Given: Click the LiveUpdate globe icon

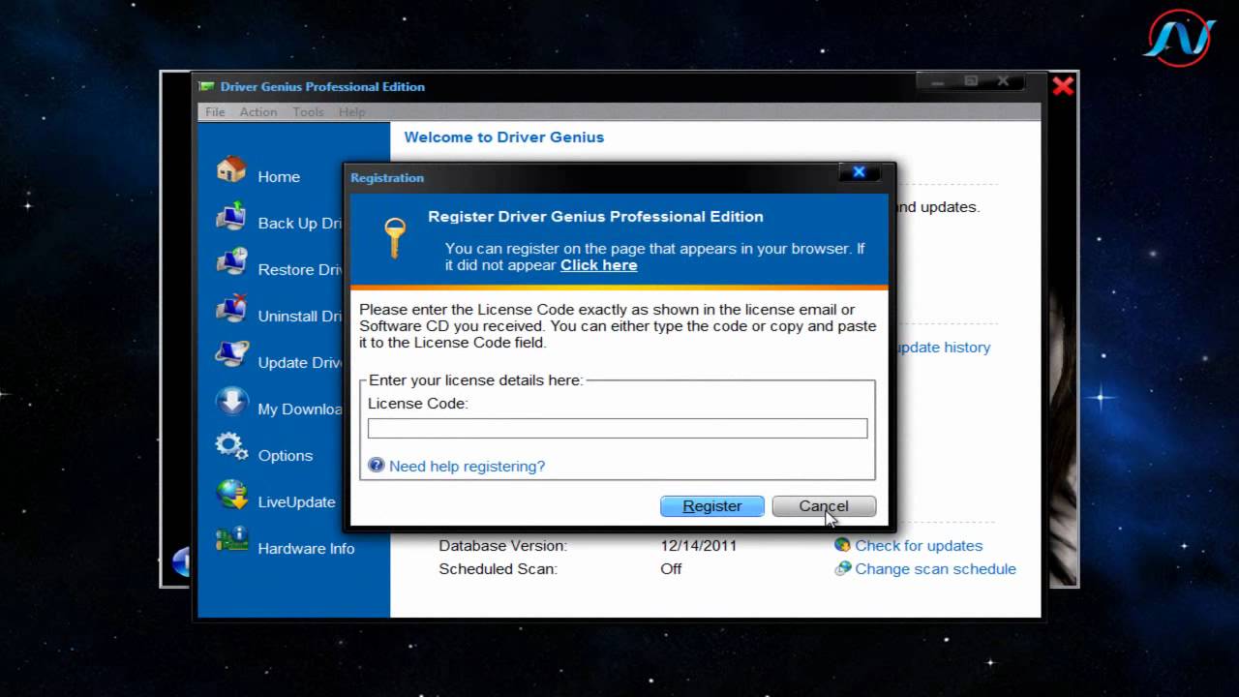Looking at the screenshot, I should pyautogui.click(x=231, y=495).
